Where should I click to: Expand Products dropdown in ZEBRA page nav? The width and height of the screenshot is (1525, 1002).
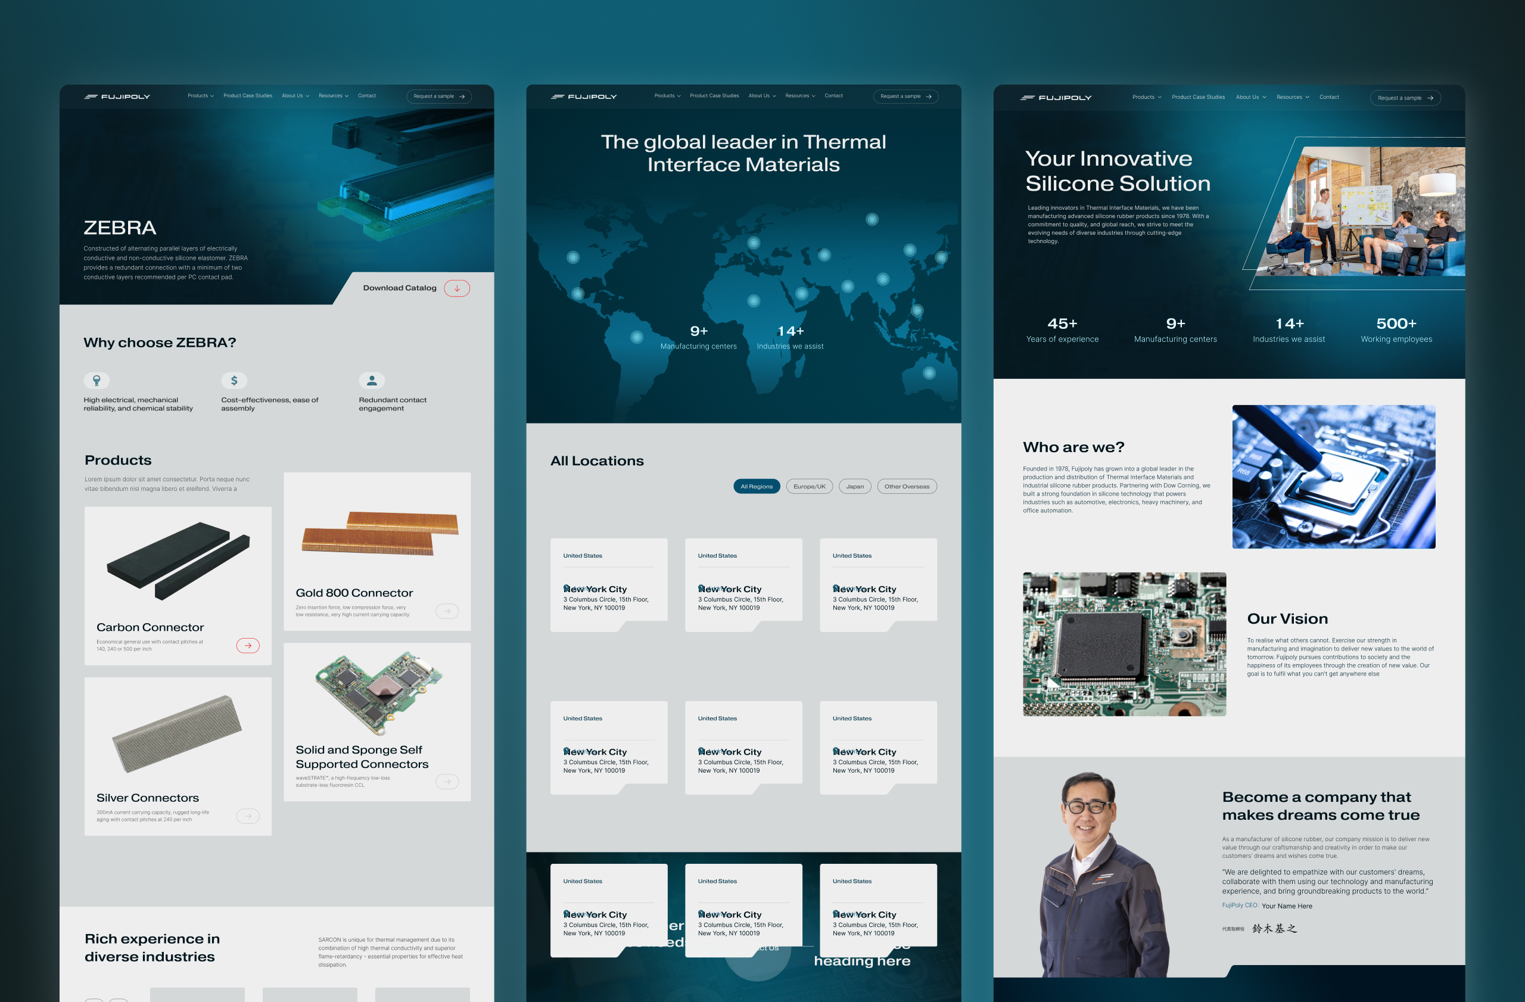click(x=201, y=95)
